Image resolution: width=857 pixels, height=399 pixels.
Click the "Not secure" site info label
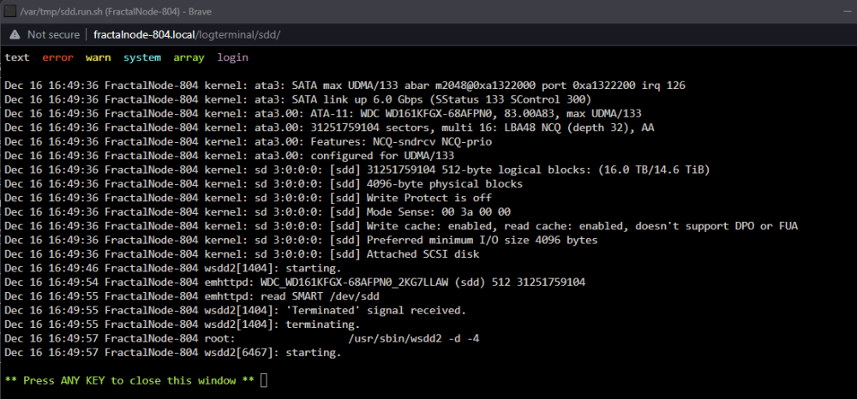tap(53, 34)
